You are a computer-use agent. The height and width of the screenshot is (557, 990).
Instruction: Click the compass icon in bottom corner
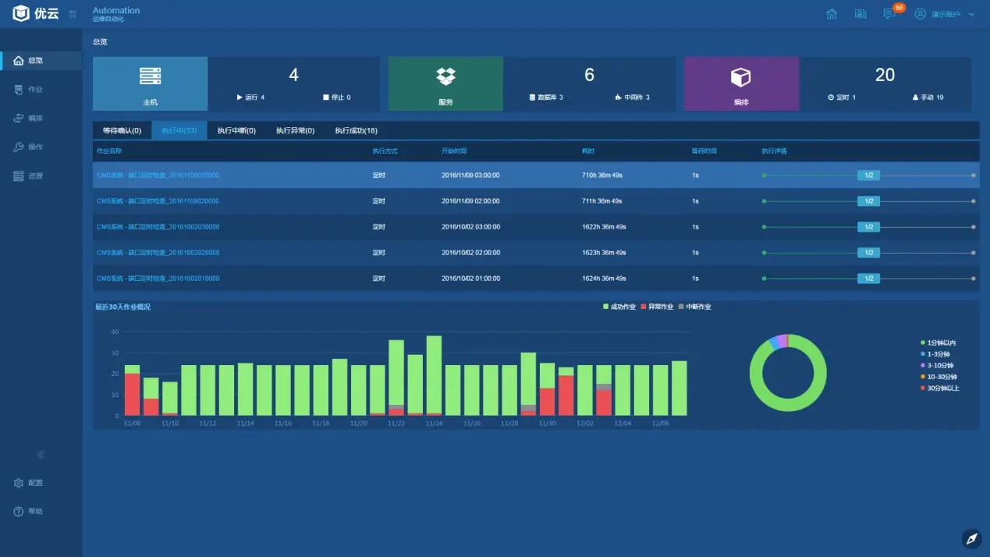point(971,538)
